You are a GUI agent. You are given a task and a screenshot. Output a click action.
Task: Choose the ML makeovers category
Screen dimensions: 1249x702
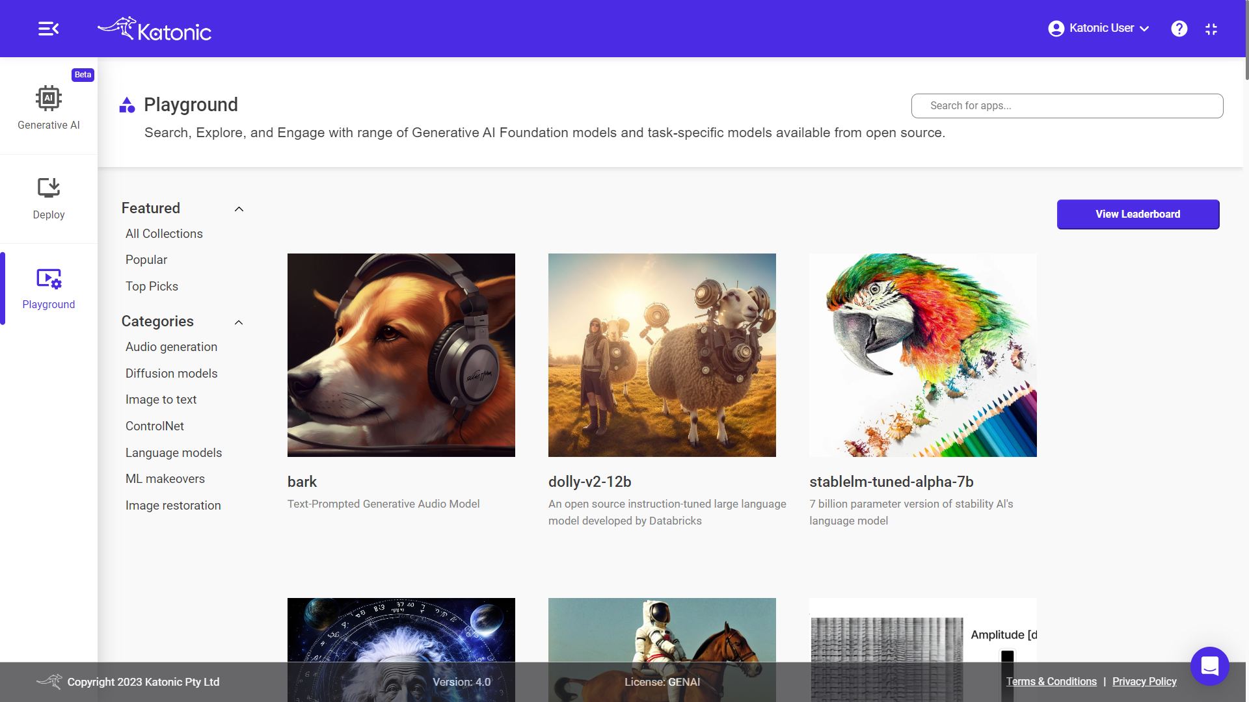point(165,479)
